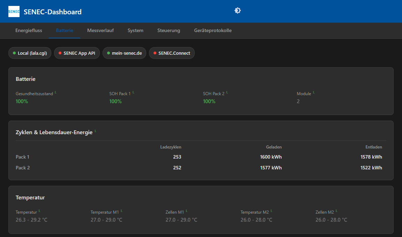
Task: Click the Geladen column header
Action: [274, 147]
